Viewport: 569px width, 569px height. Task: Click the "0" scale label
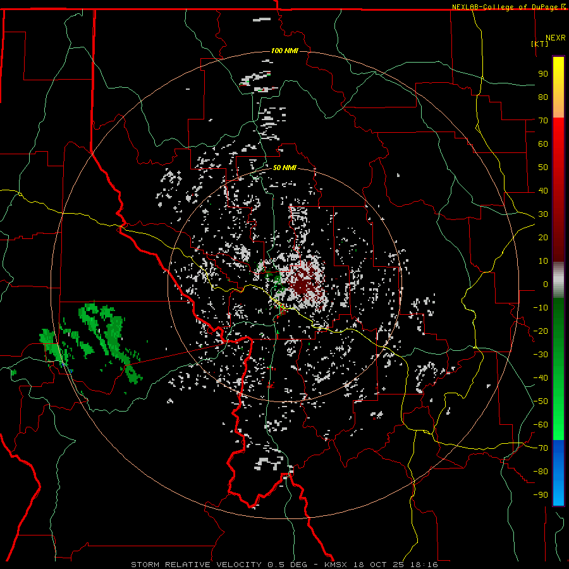(546, 284)
